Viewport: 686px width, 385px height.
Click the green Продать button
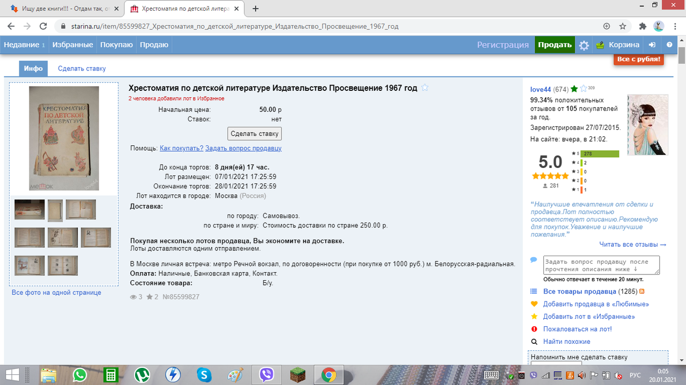tap(555, 45)
